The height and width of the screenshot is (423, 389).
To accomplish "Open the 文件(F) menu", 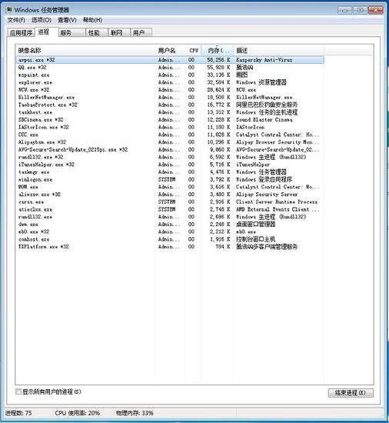I will [16, 20].
